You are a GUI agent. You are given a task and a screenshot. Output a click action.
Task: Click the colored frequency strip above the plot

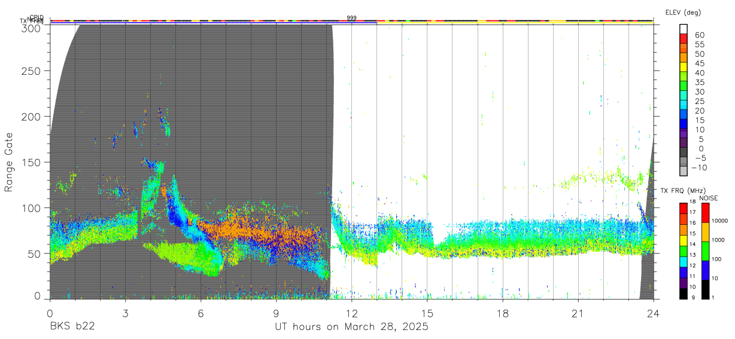(x=351, y=23)
